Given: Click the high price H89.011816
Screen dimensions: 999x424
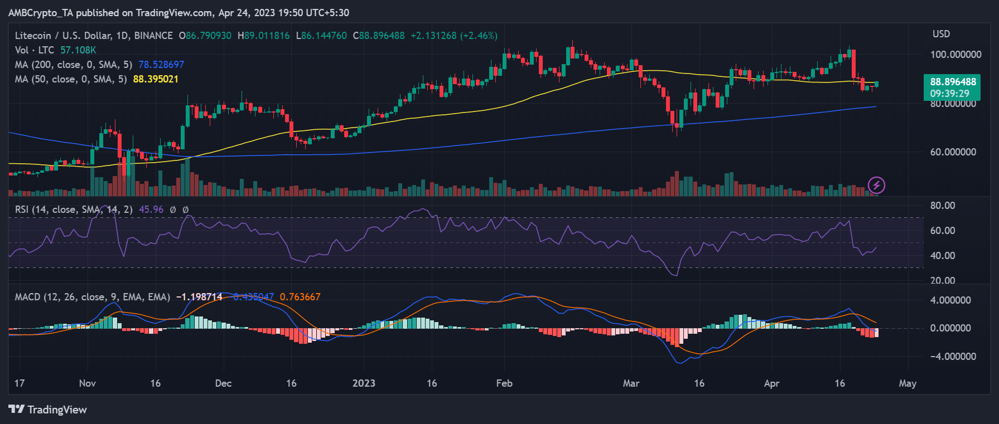Looking at the screenshot, I should coord(264,36).
